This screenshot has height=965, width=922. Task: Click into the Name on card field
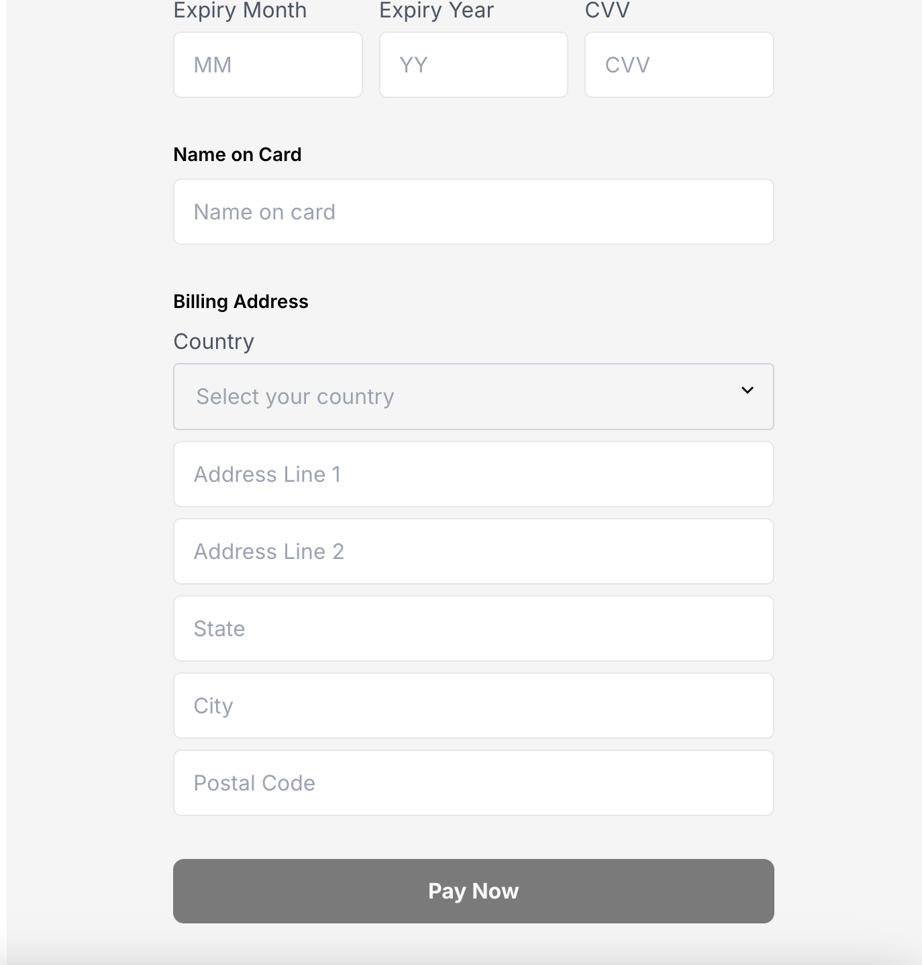[x=473, y=212]
